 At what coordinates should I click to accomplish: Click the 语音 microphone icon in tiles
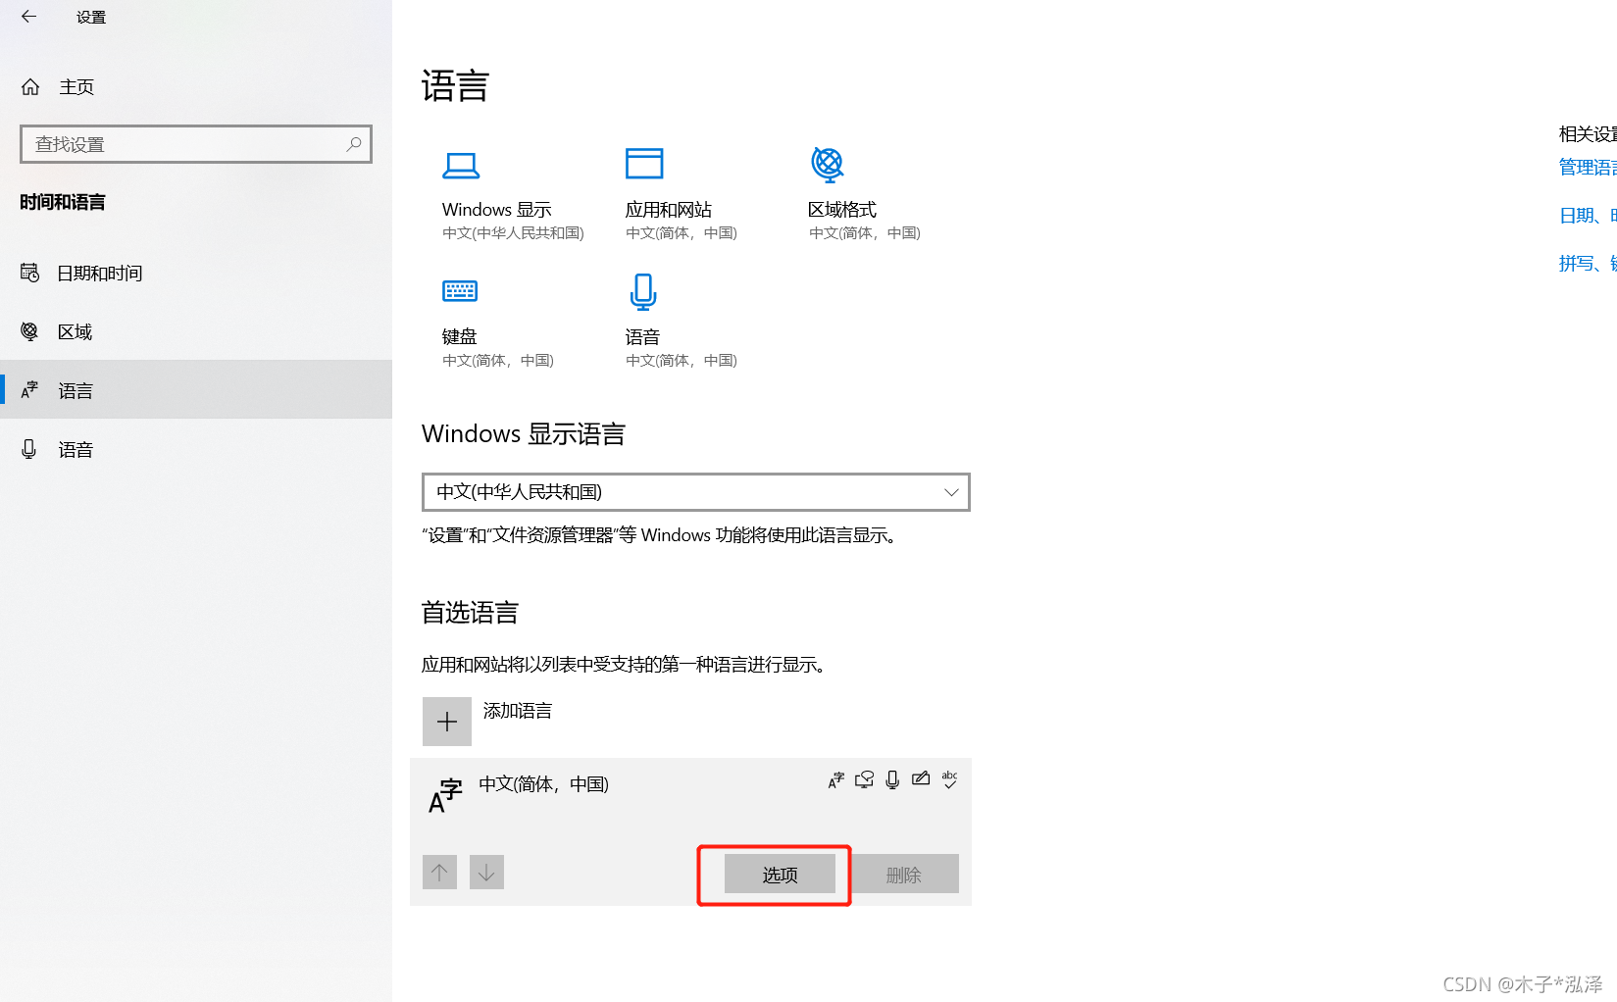643,291
